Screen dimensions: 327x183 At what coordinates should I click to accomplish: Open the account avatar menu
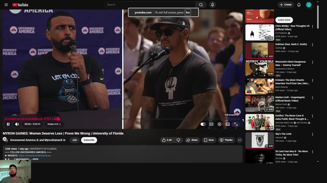tap(309, 5)
